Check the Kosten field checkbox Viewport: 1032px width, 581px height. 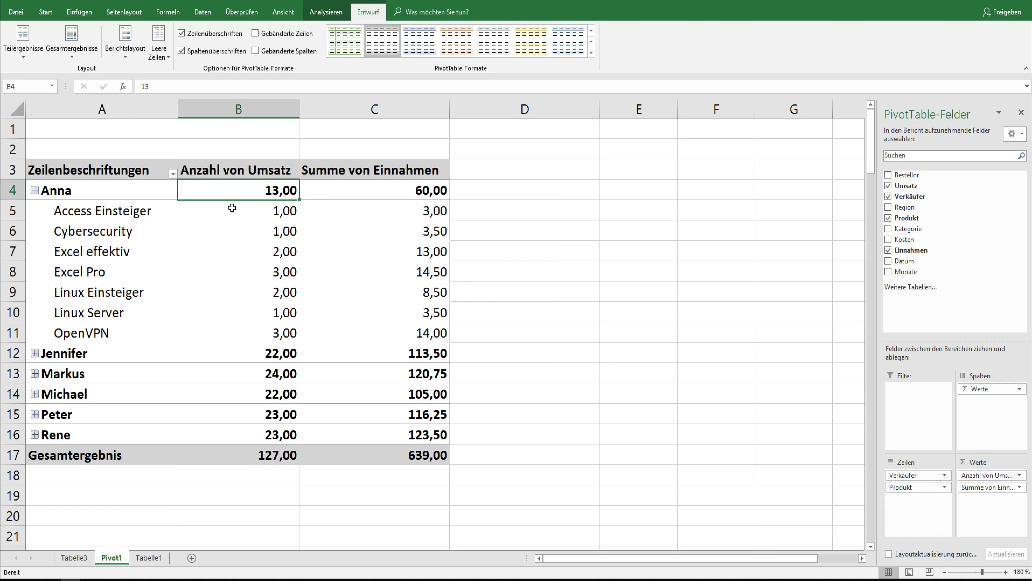(888, 239)
